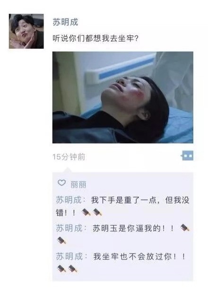The width and height of the screenshot is (208, 295).
Task: Click first cleaver emoji under 我坐牢也不会放过你
Action: [x=61, y=269]
